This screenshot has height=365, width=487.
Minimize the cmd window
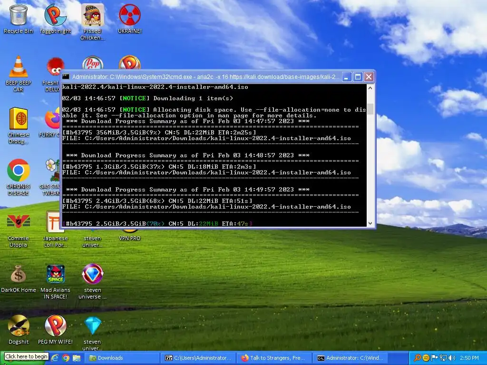click(x=347, y=77)
